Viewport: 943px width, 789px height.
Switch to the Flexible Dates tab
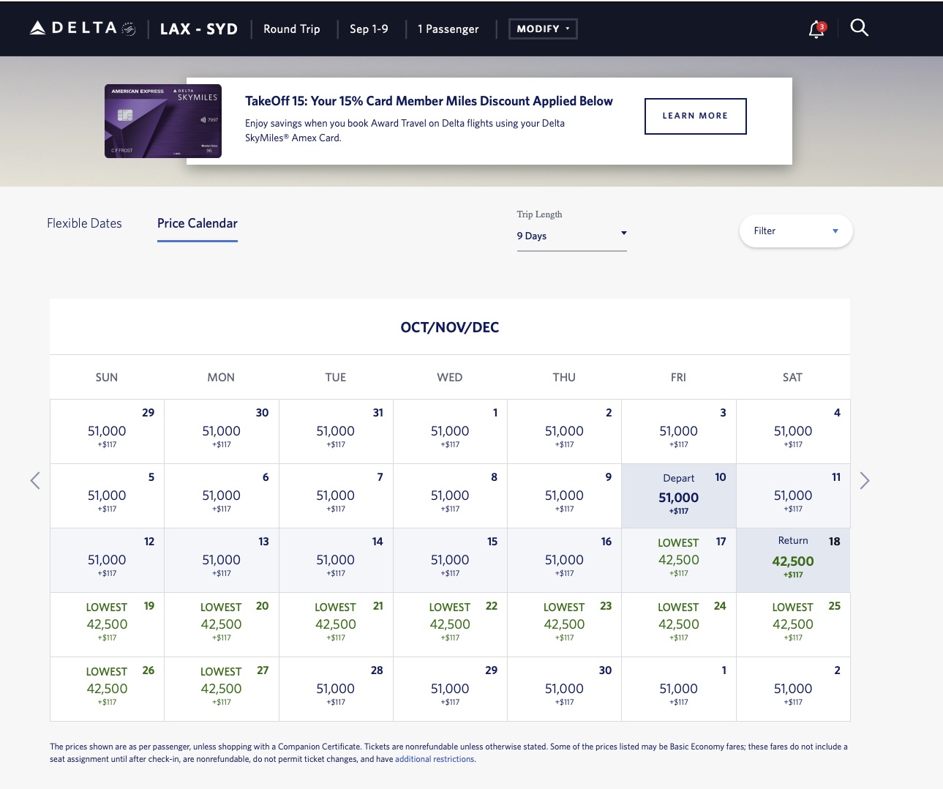point(84,223)
